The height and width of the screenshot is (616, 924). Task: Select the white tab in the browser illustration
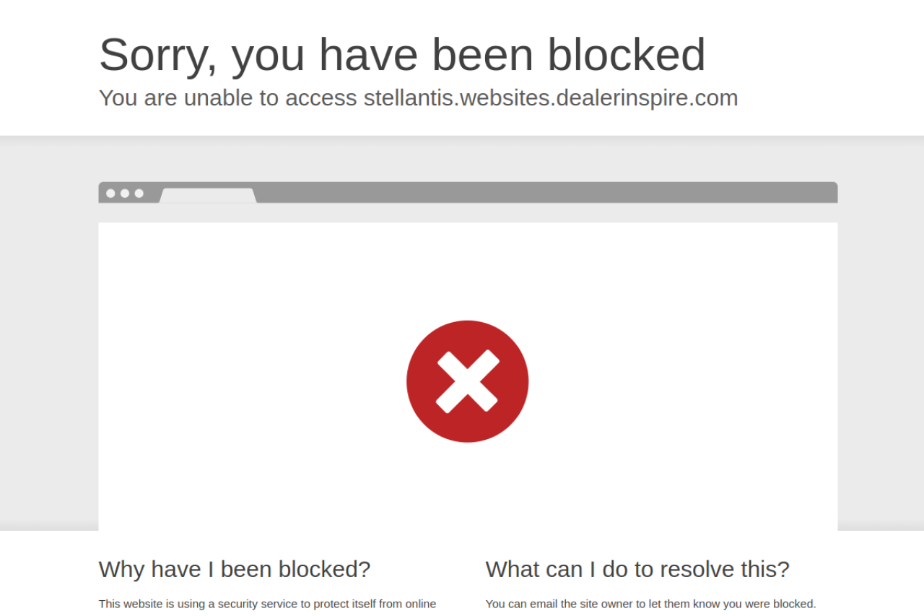click(x=208, y=195)
